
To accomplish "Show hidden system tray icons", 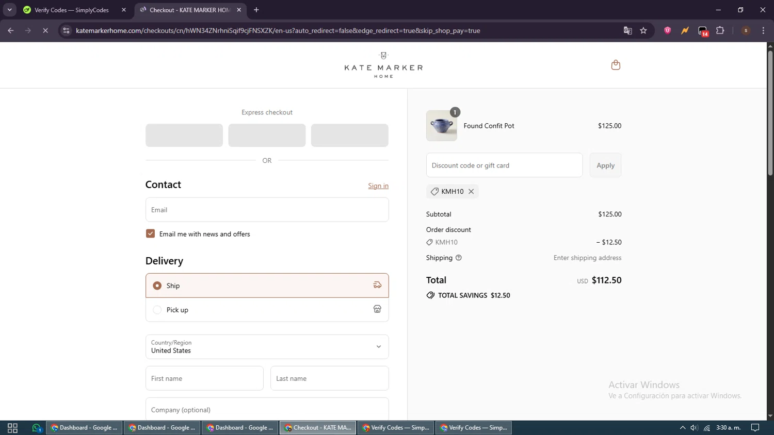I will [682, 428].
